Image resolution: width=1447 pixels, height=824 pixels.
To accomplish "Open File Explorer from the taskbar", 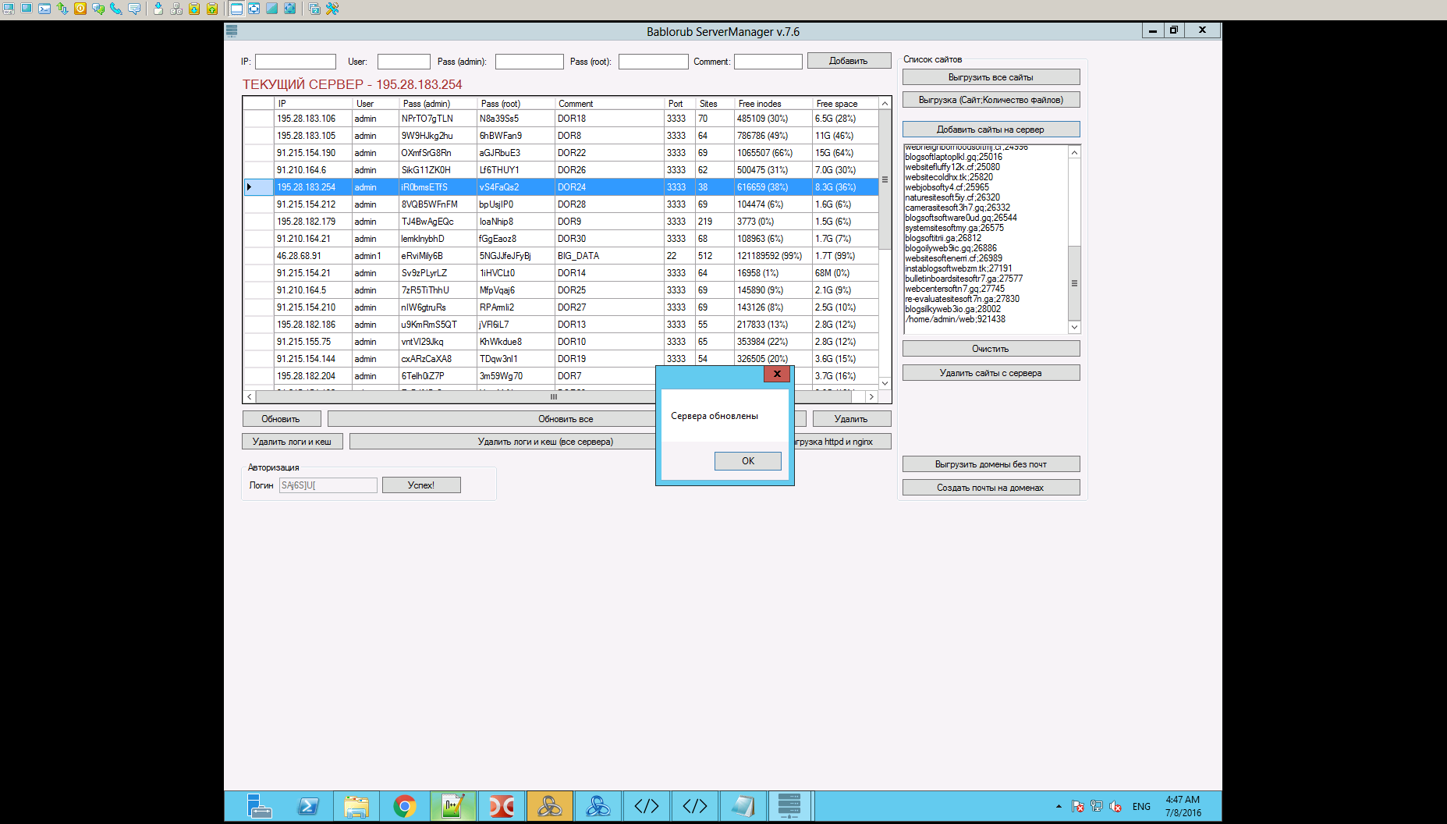I will click(x=356, y=806).
